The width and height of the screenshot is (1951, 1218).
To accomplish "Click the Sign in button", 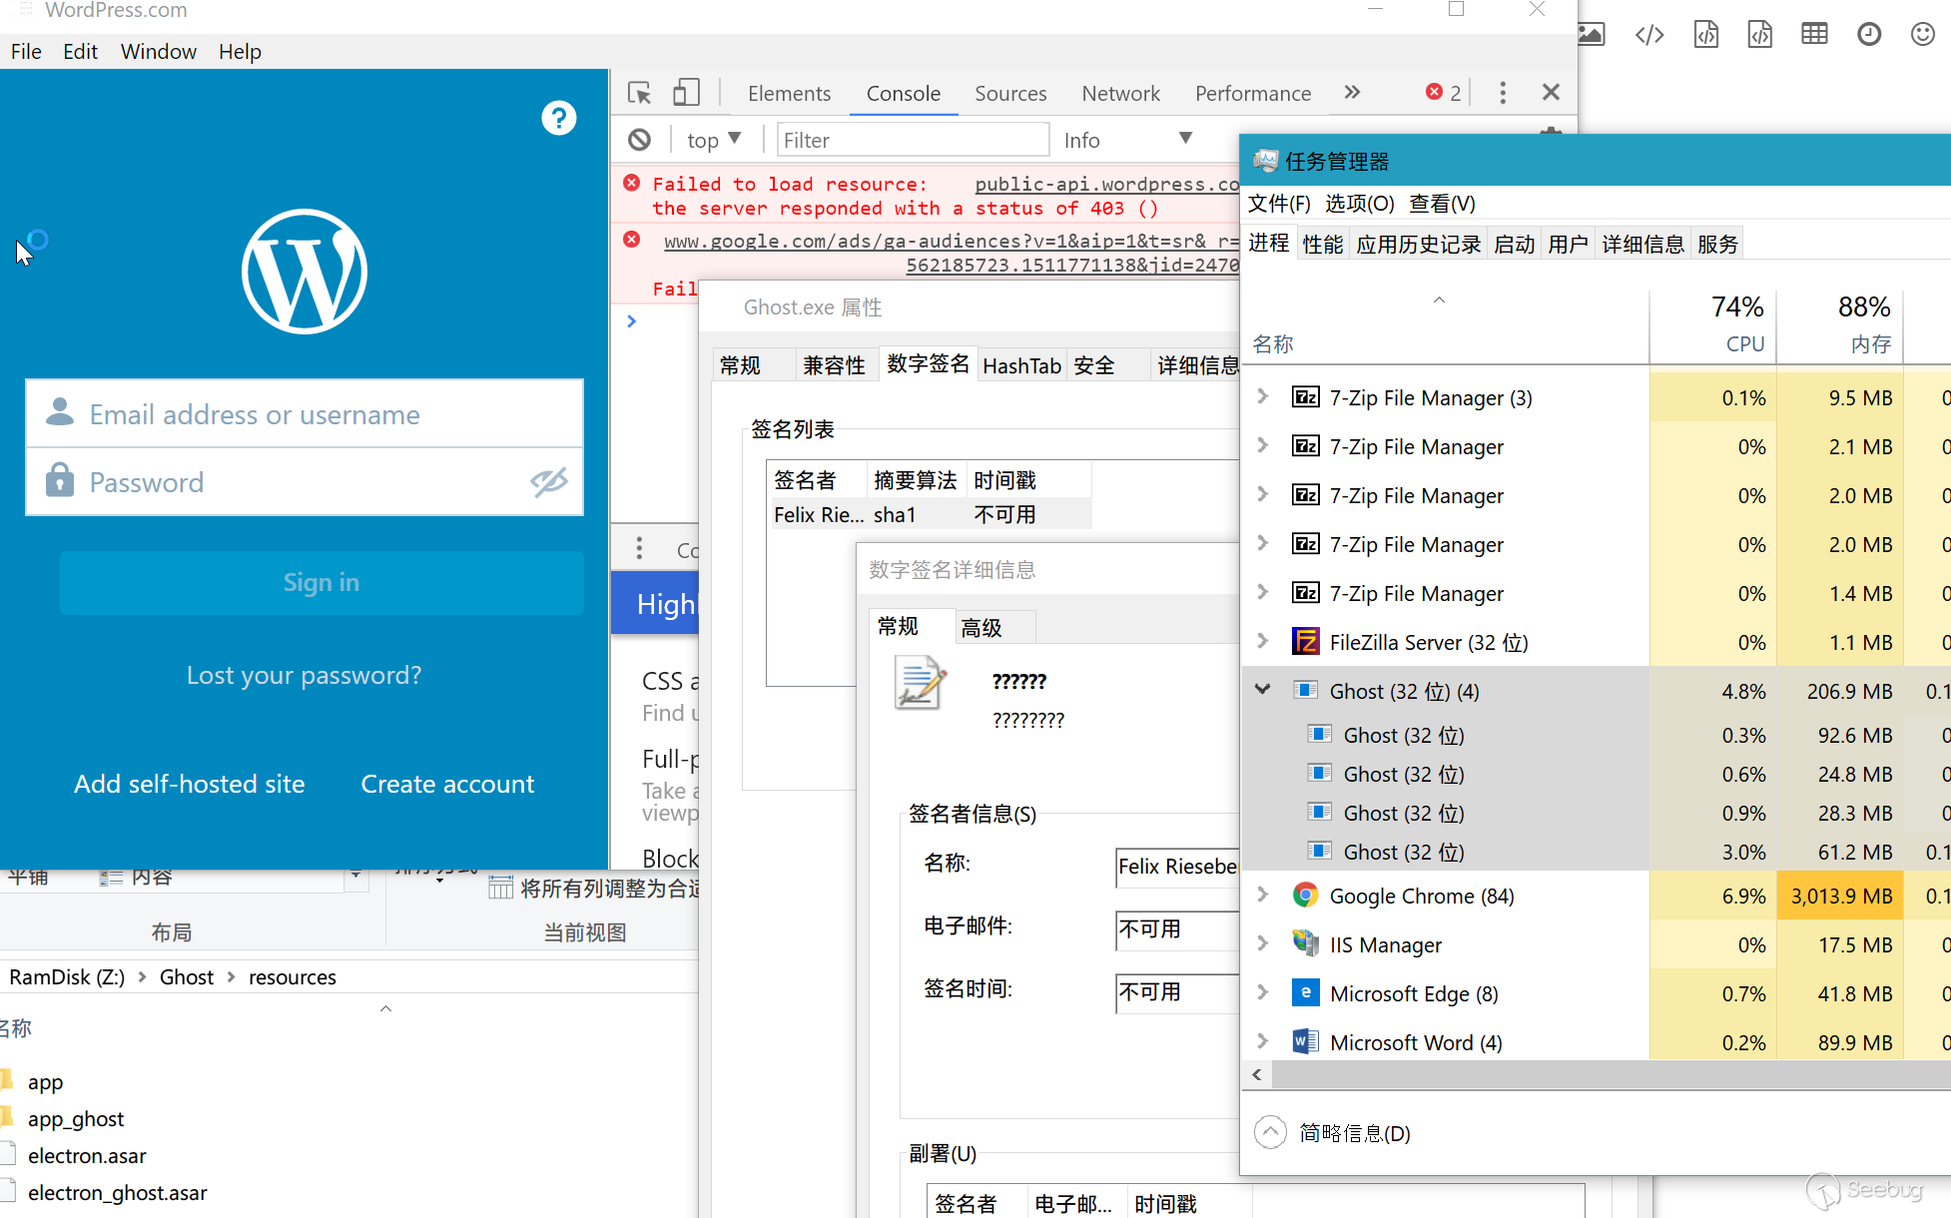I will [x=322, y=583].
